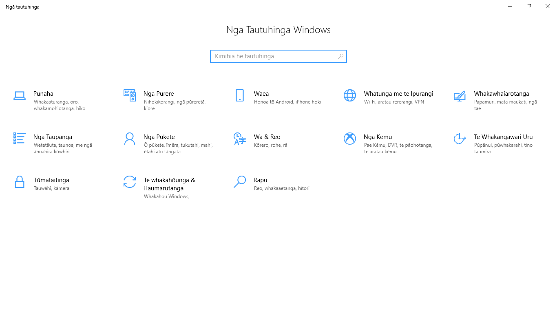557x313 pixels.
Task: Click the text 'Pae Kēmu, DVR, te pāohotanga'
Action: pyautogui.click(x=398, y=145)
